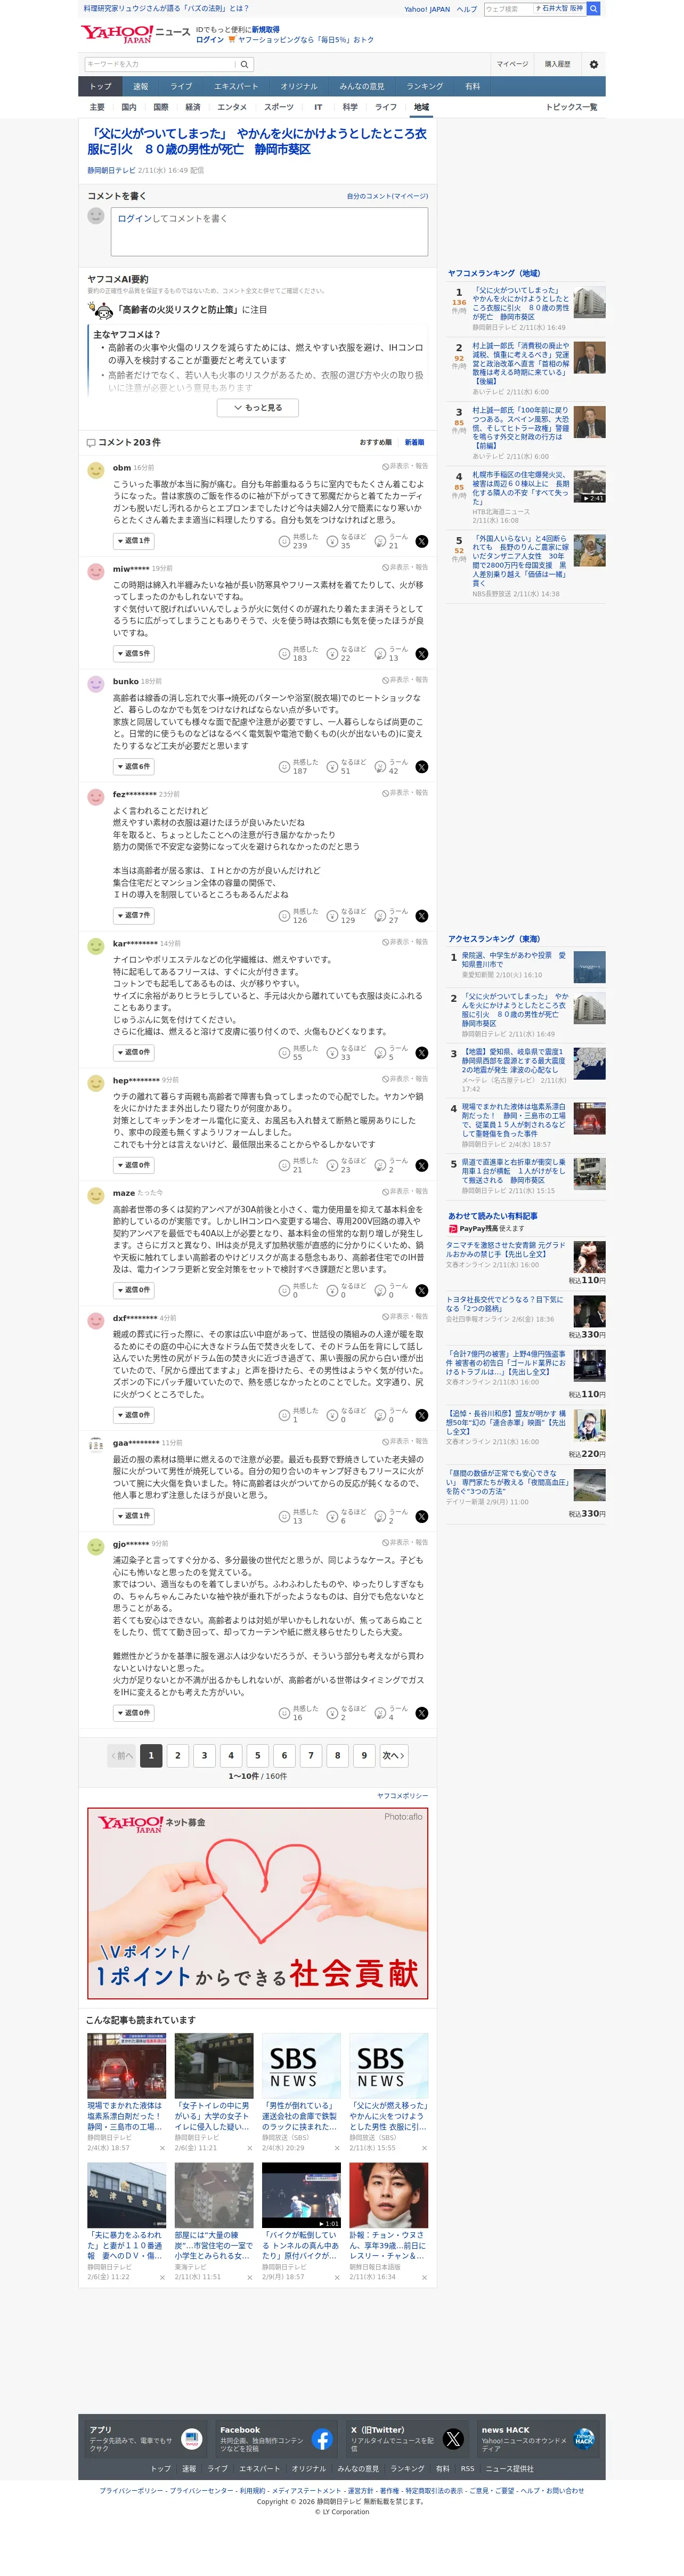This screenshot has height=2576, width=684.
Task: Expand 返信0件 under hep's comment
Action: [x=133, y=1165]
